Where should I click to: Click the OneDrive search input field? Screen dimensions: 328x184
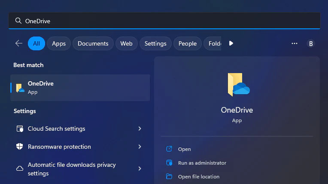tap(164, 21)
